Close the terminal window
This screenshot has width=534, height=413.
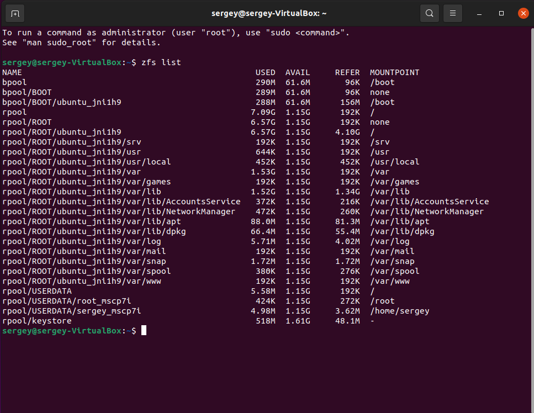pos(524,13)
